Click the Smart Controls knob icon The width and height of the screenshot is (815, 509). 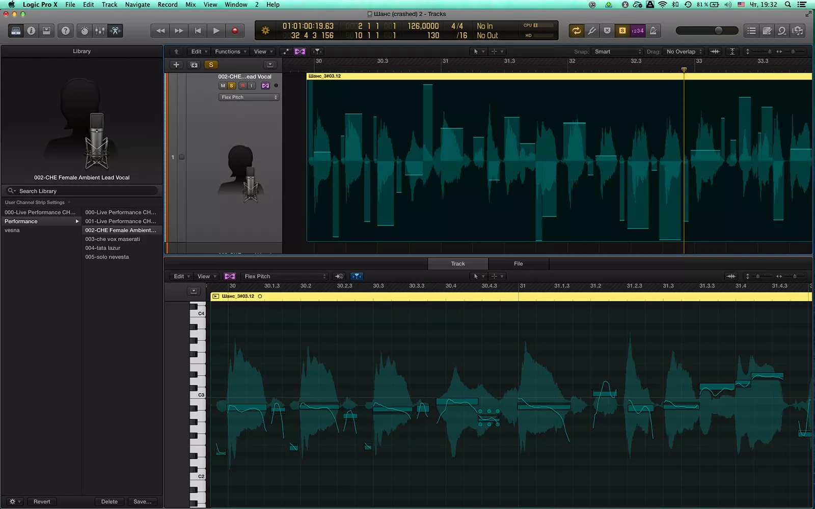[x=85, y=31]
